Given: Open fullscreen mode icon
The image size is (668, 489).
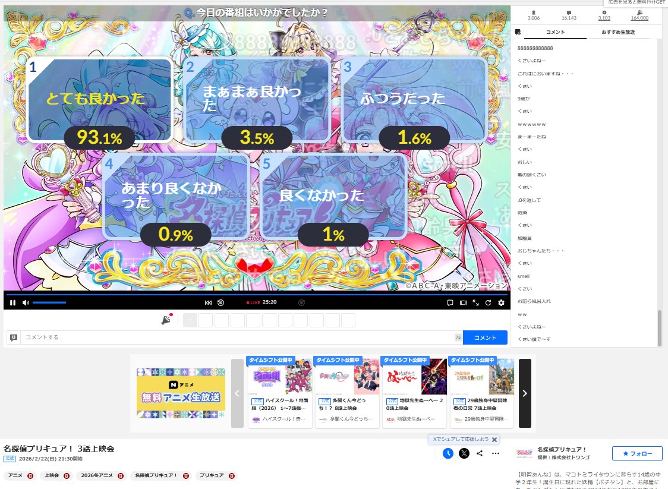Looking at the screenshot, I should [x=476, y=302].
